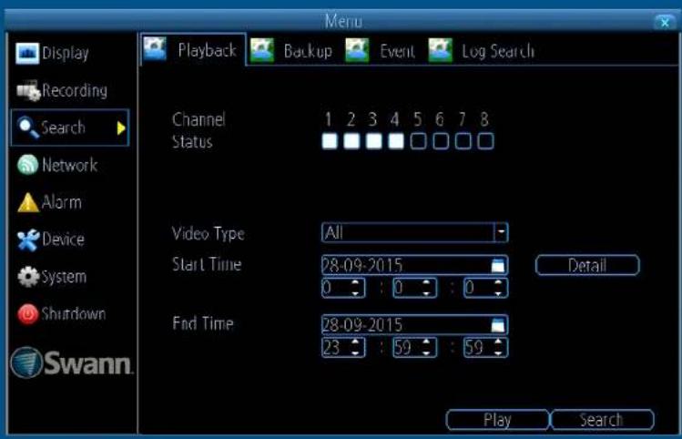Open the System menu section
This screenshot has height=439, width=682.
[x=52, y=277]
